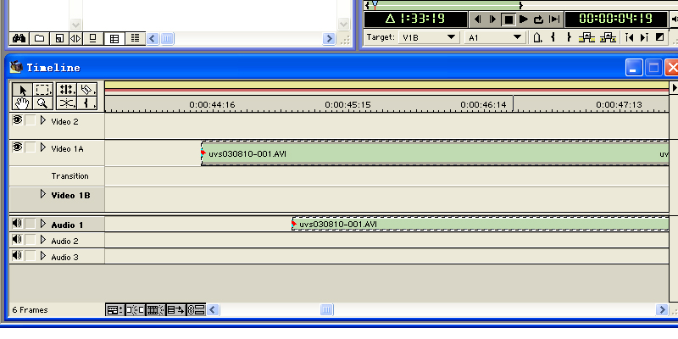
Task: Expand the Audio 1 track triangle
Action: pyautogui.click(x=43, y=224)
